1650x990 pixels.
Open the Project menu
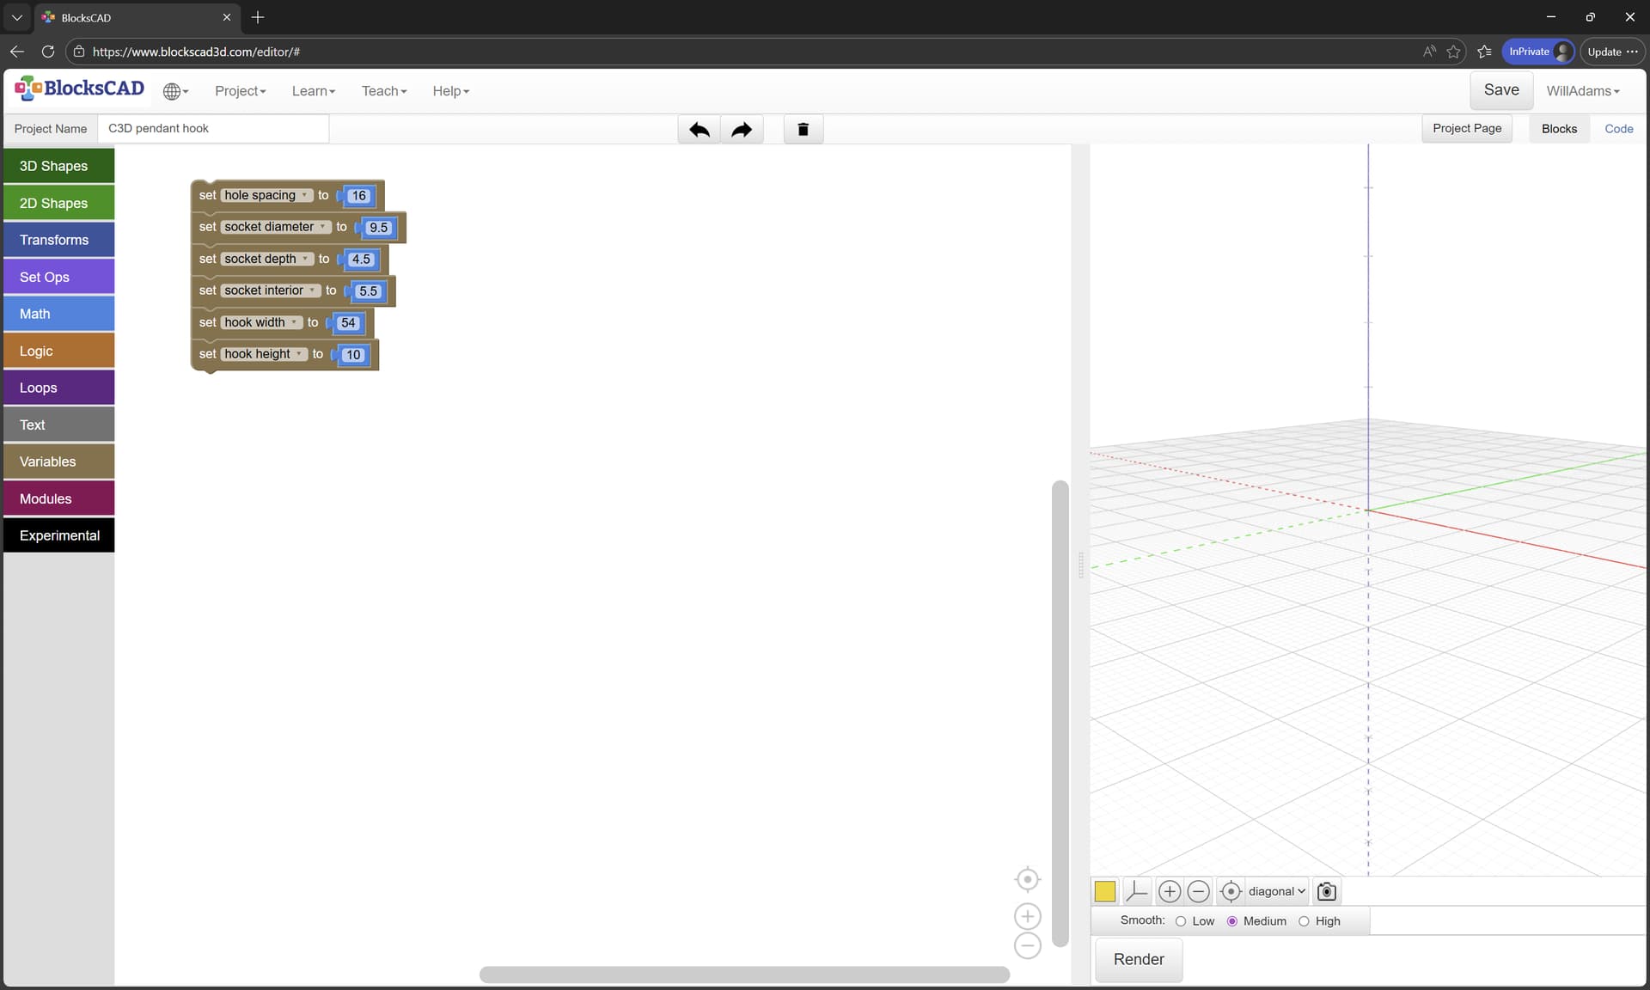(x=240, y=91)
